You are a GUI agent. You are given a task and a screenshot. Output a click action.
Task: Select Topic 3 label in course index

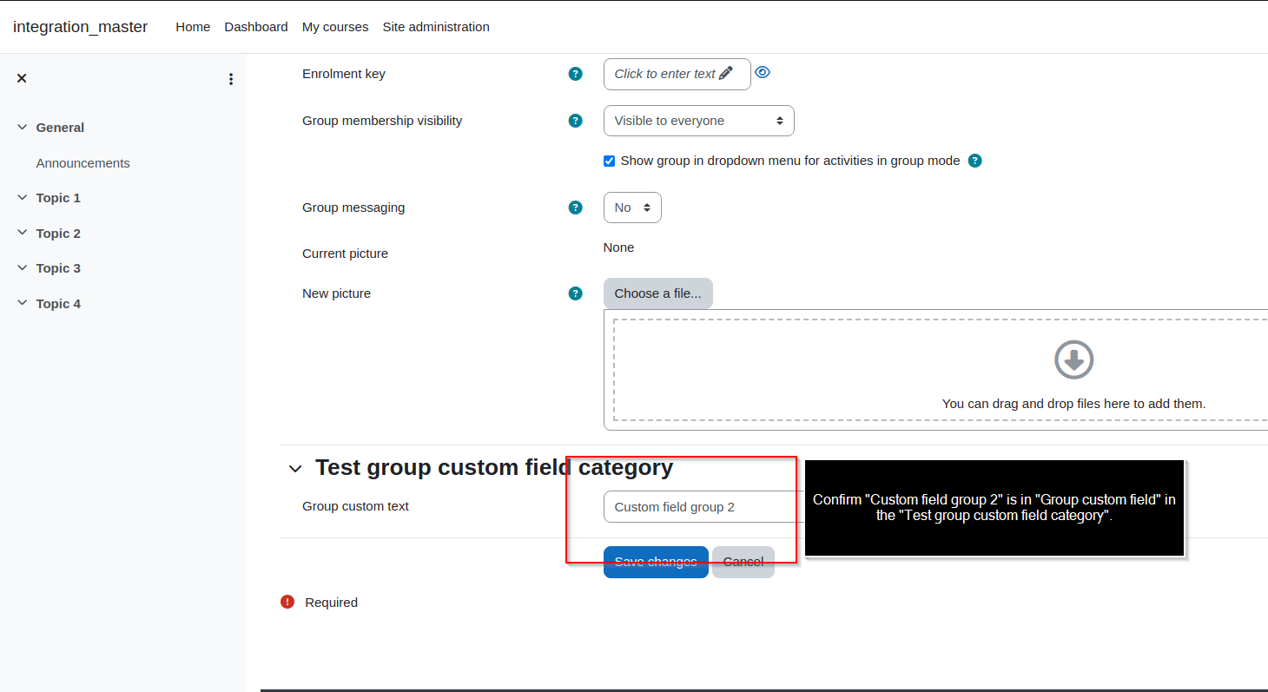tap(58, 268)
